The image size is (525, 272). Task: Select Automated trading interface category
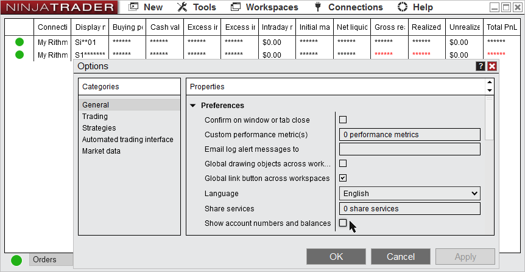tap(129, 140)
